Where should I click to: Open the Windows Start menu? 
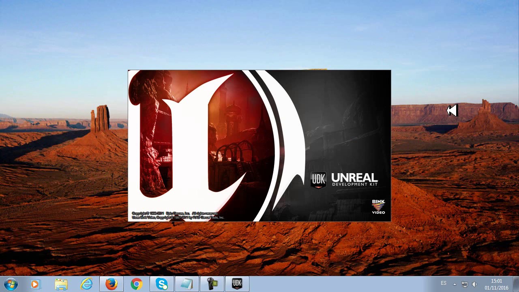11,284
